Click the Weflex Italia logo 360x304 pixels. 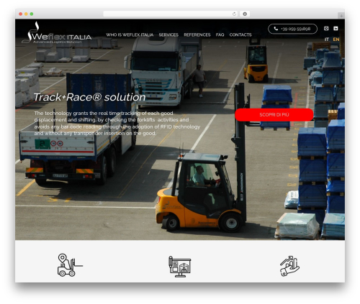point(56,33)
